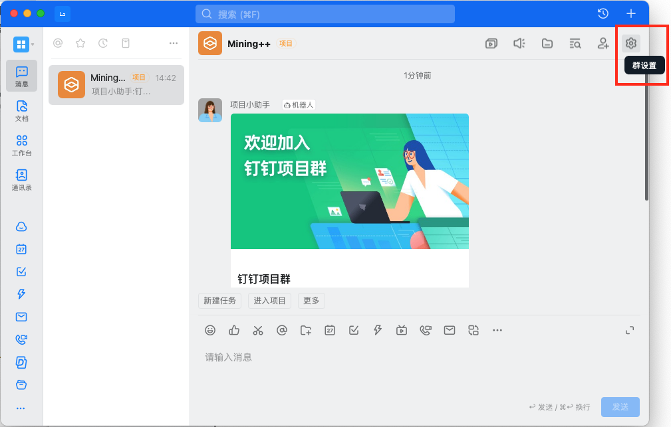Expand the message input box
Image resolution: width=671 pixels, height=427 pixels.
(x=630, y=330)
